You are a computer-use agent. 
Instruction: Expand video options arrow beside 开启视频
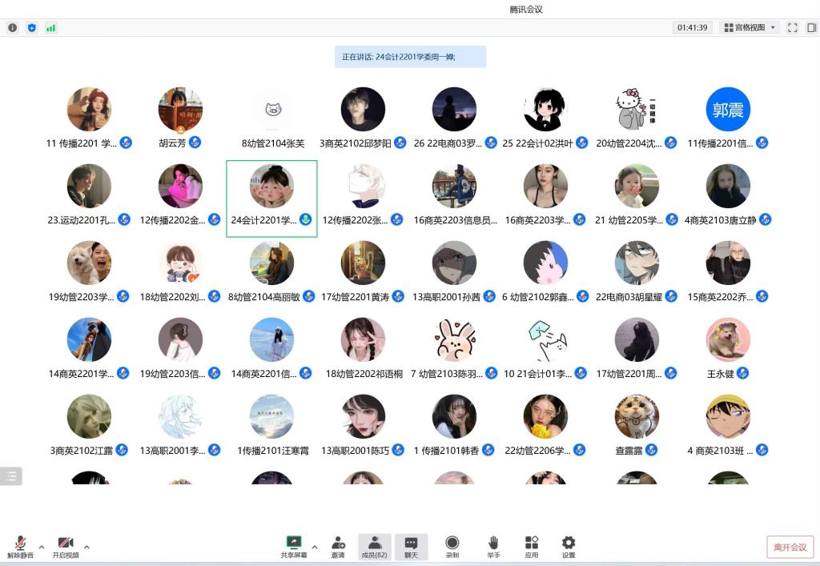[86, 547]
